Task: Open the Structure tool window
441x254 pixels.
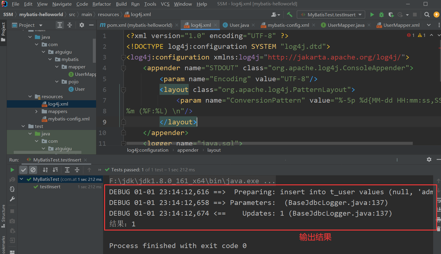Action: [3, 216]
